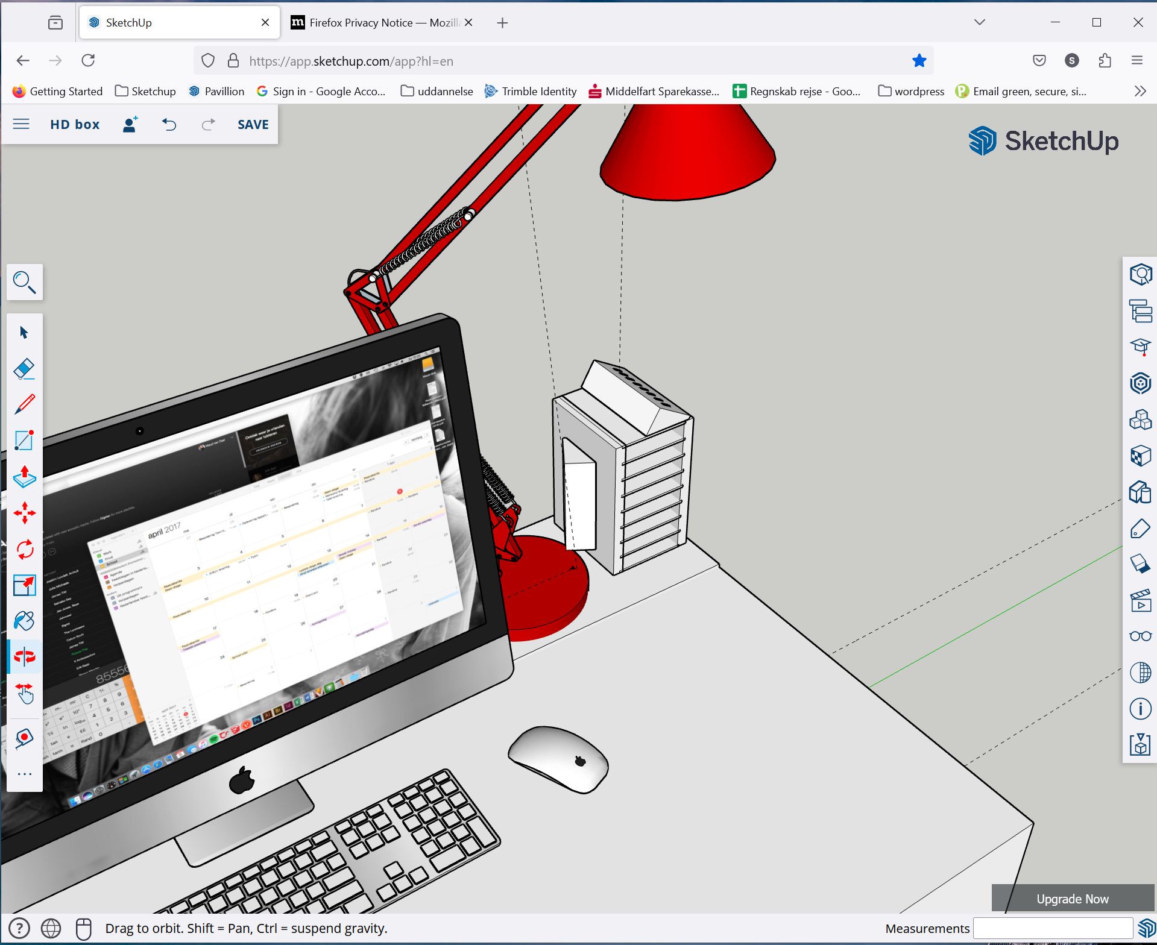Select the Move tool
Image resolution: width=1157 pixels, height=945 pixels.
(25, 513)
